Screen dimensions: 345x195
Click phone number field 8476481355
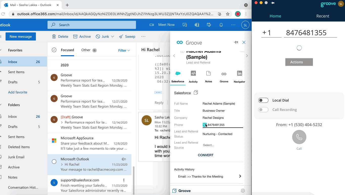coord(310,33)
